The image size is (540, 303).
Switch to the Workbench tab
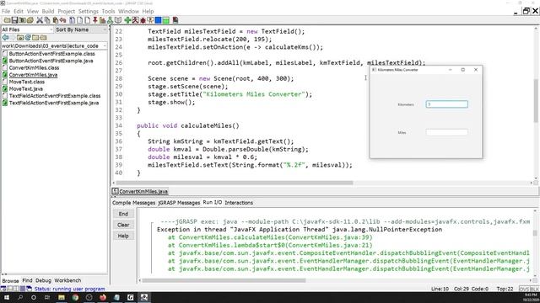pos(67,280)
